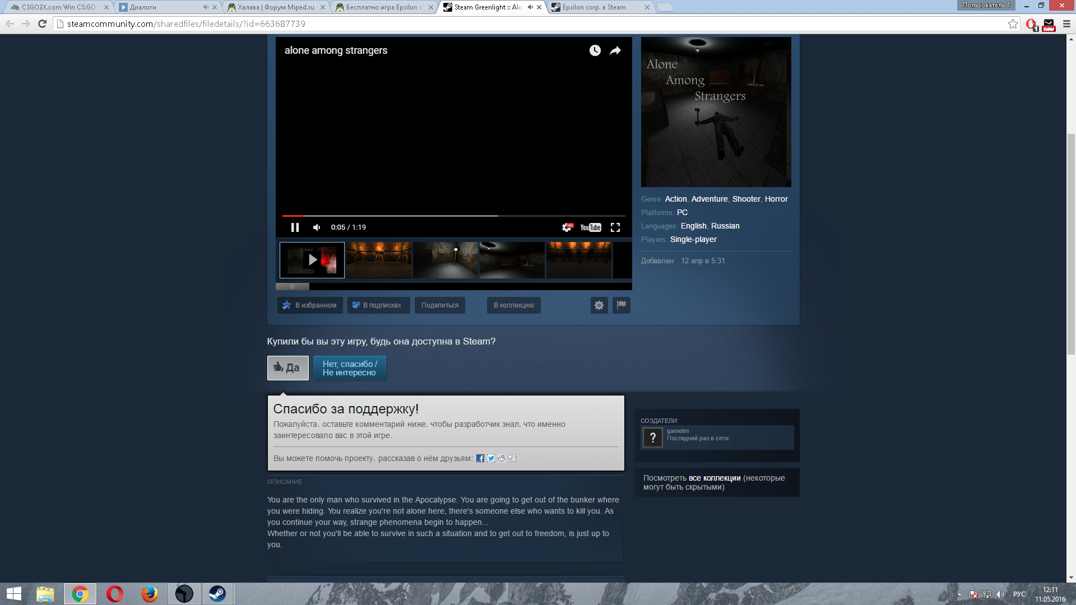Pause the YouTube video

[x=295, y=227]
